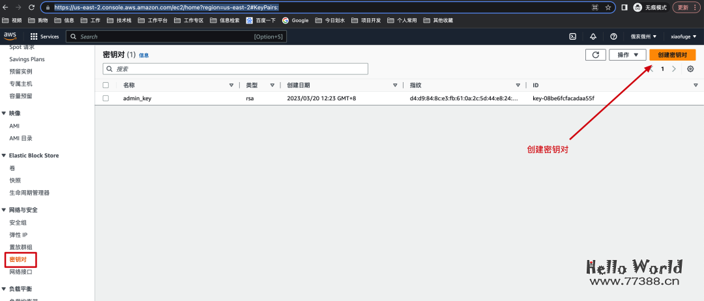Collapse the Elastic Block Store section
This screenshot has width=704, height=301.
click(x=4, y=156)
